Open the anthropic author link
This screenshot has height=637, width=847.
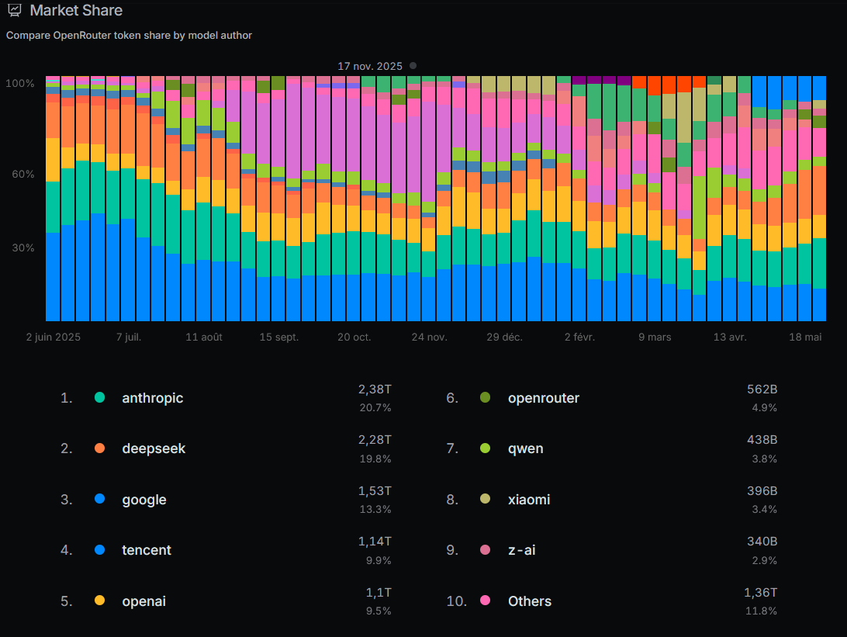click(x=152, y=398)
